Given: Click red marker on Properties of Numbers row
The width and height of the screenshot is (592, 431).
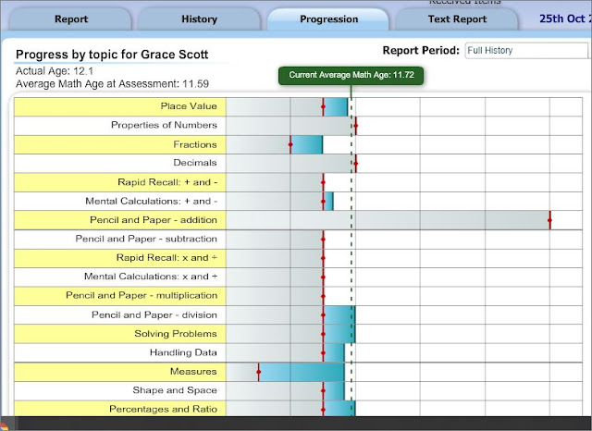Looking at the screenshot, I should tap(355, 126).
